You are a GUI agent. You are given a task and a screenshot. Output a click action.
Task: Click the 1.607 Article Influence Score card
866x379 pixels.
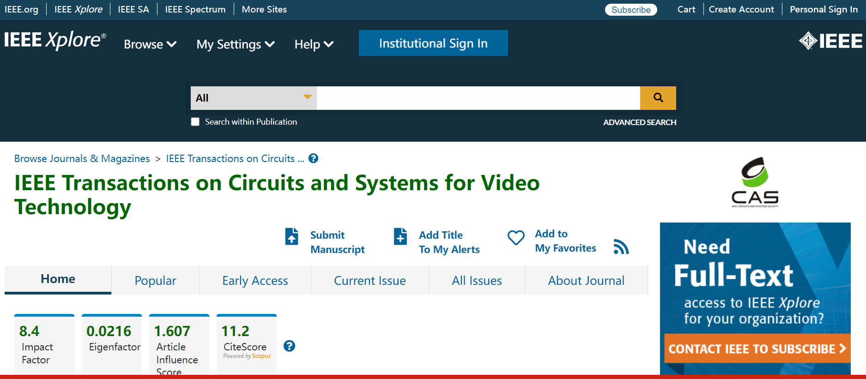tap(179, 345)
